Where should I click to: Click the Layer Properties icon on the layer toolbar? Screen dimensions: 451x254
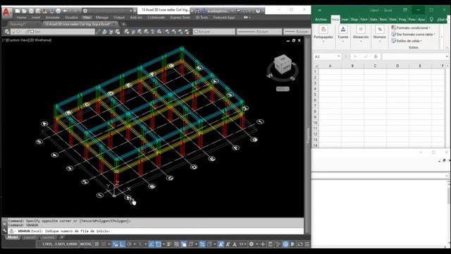click(x=7, y=31)
